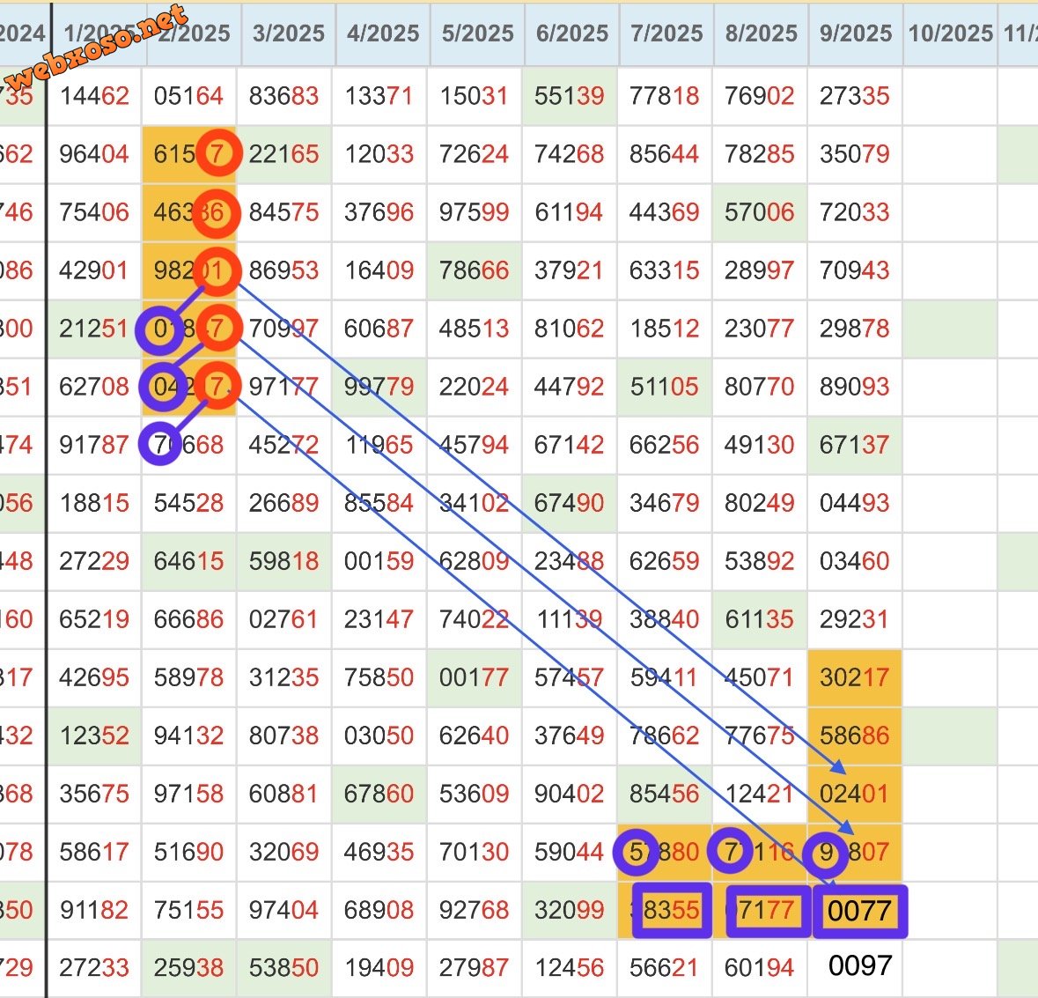This screenshot has height=998, width=1038.
Task: Click the red circle on 01 in 2/2025
Action: point(217,270)
